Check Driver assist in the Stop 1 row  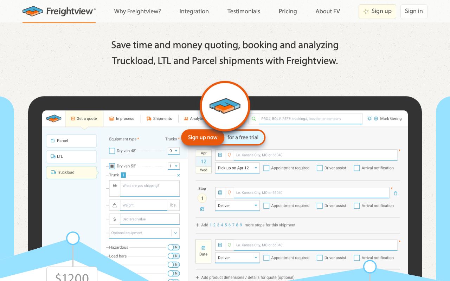[x=320, y=206]
